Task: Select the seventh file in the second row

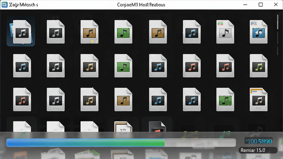Action: (225, 66)
